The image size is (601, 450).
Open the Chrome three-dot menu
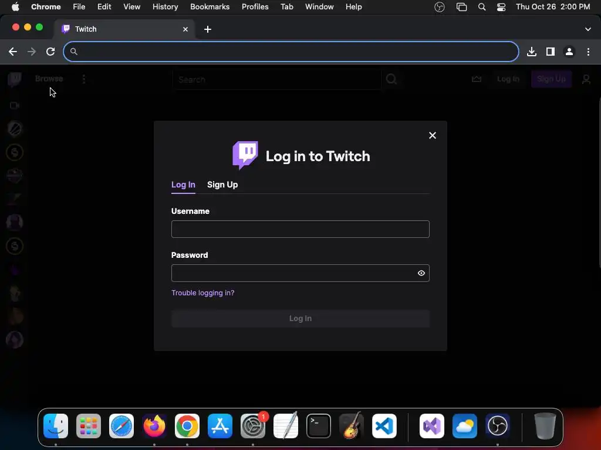[x=588, y=52]
